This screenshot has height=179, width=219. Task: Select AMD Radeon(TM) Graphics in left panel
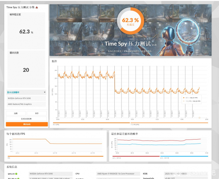tap(26, 104)
